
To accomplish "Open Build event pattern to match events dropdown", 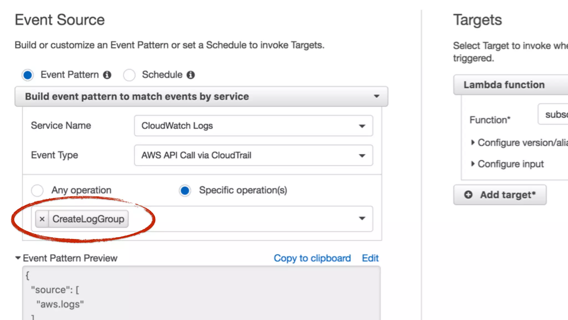I will point(201,96).
